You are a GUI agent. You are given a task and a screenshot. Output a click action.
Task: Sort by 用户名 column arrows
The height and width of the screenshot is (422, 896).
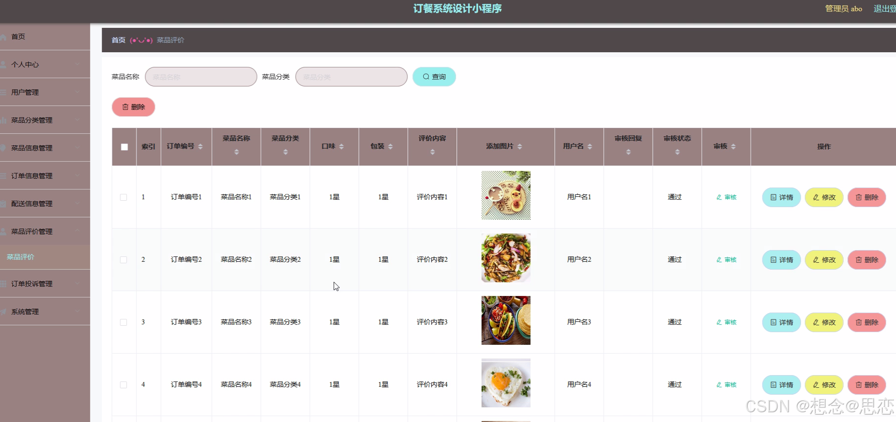[590, 147]
